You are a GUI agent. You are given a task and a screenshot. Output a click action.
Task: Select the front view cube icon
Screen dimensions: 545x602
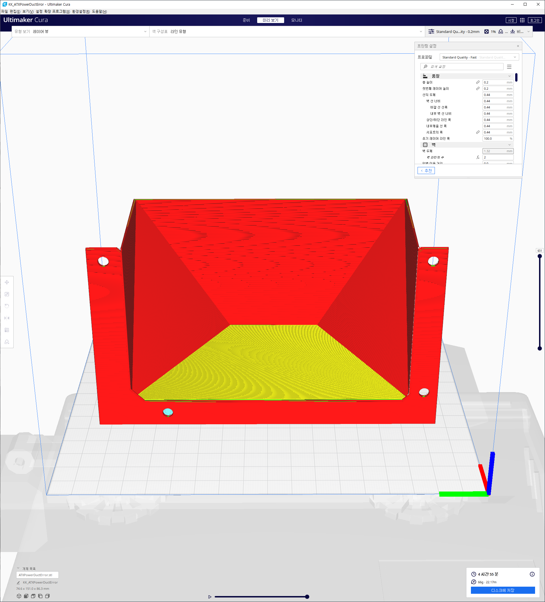26,596
